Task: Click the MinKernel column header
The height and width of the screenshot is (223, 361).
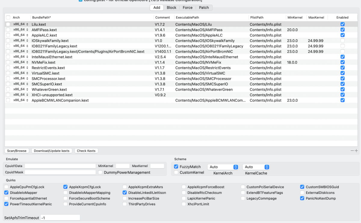Action: click(295, 17)
